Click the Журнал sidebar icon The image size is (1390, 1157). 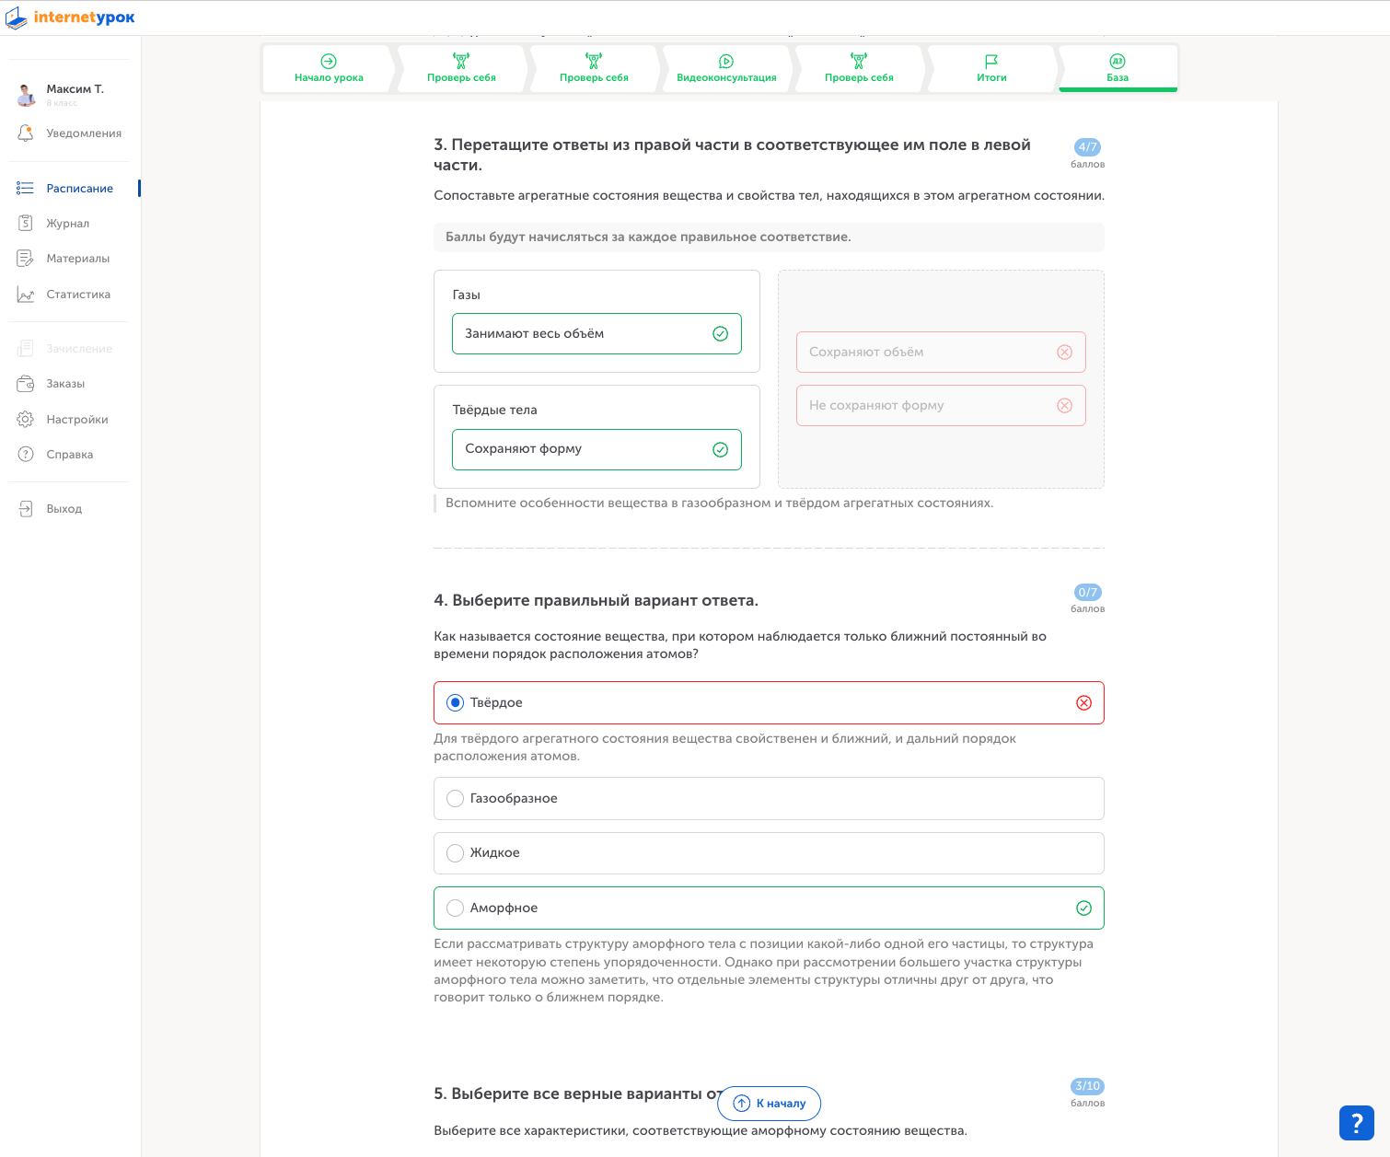point(26,224)
